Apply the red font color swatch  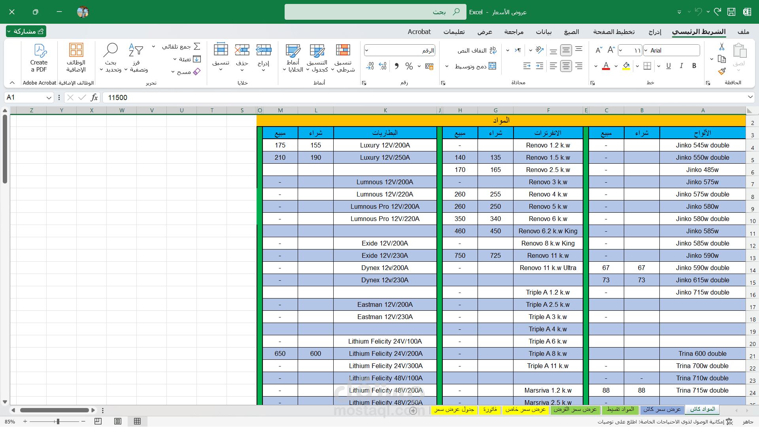[x=606, y=66]
